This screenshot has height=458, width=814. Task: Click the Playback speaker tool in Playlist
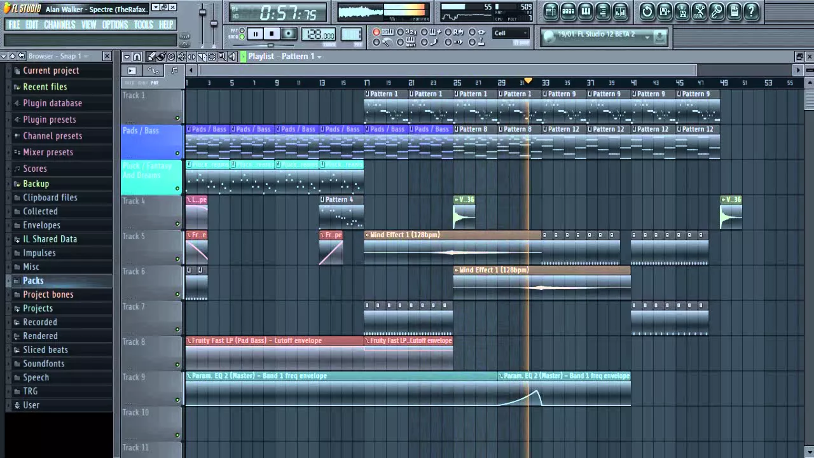coord(232,57)
